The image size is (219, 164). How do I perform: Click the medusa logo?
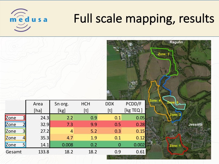click(28, 19)
